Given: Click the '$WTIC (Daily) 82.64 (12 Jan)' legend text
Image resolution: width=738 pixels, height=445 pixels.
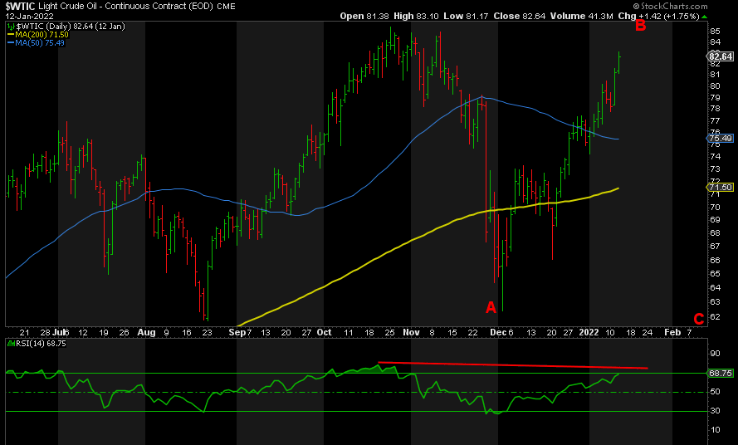Looking at the screenshot, I should (x=71, y=27).
